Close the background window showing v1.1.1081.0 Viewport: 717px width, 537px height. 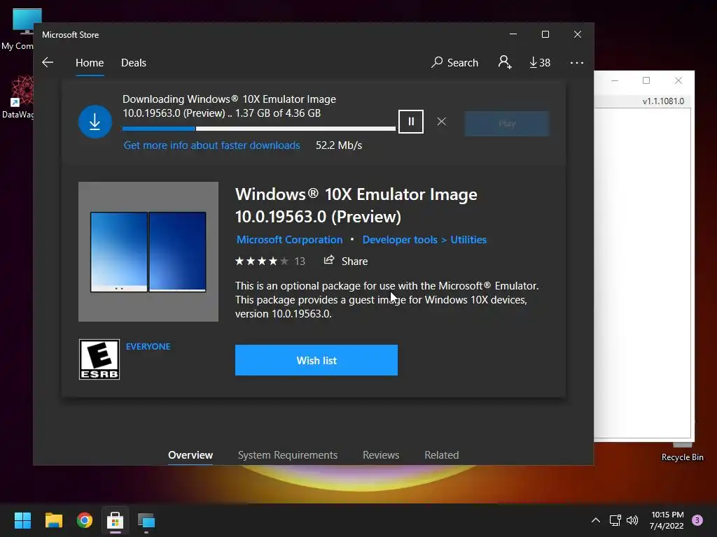click(x=678, y=80)
